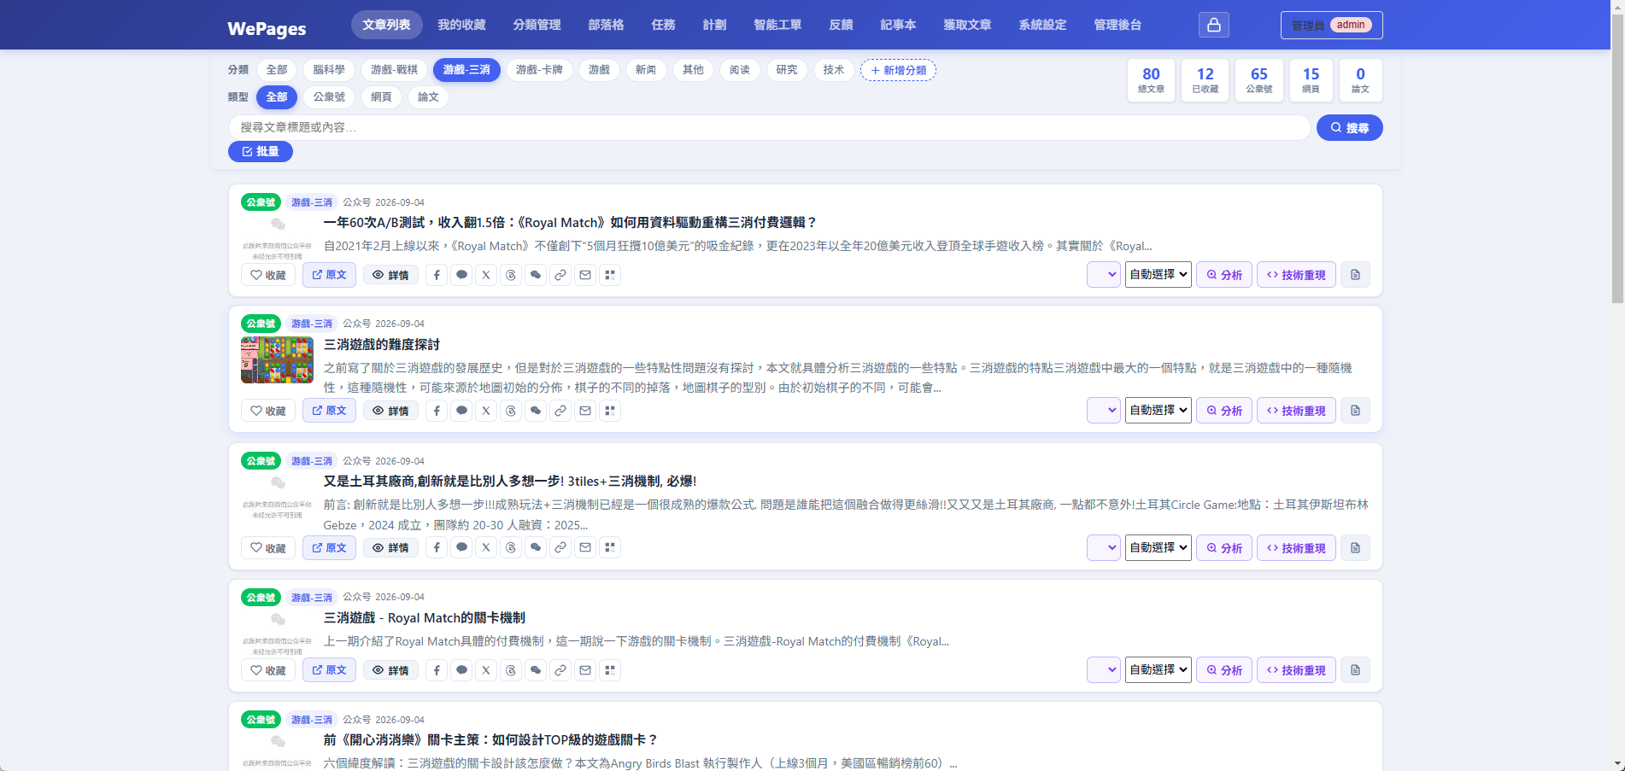Filter type by 公眾號

pyautogui.click(x=329, y=97)
